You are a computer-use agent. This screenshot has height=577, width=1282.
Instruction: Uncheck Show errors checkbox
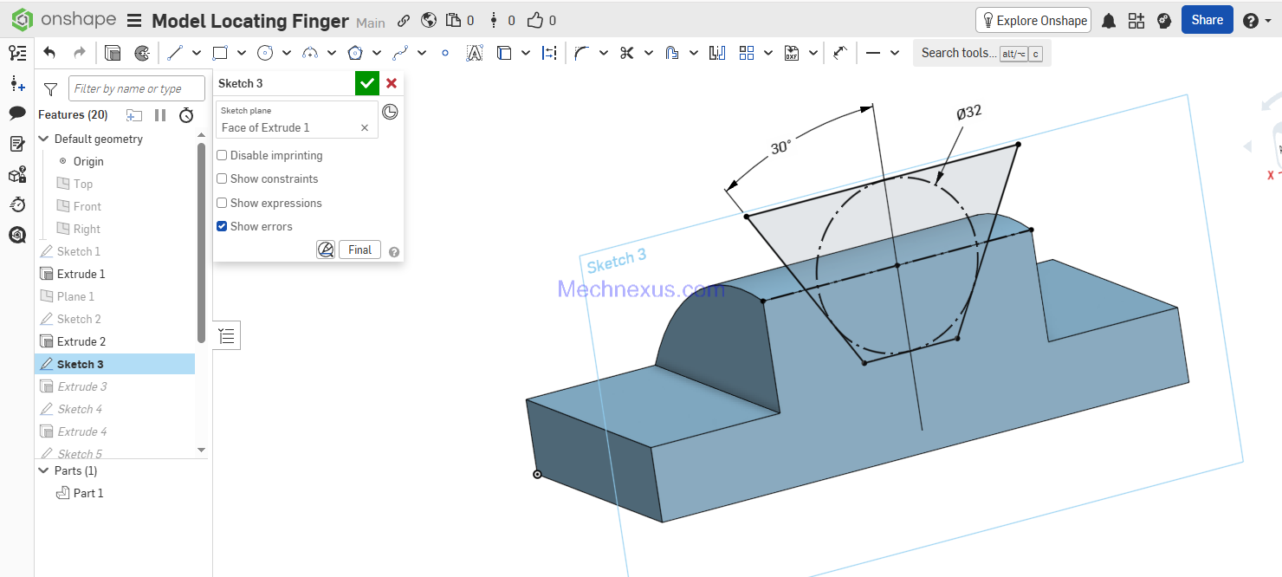click(223, 227)
